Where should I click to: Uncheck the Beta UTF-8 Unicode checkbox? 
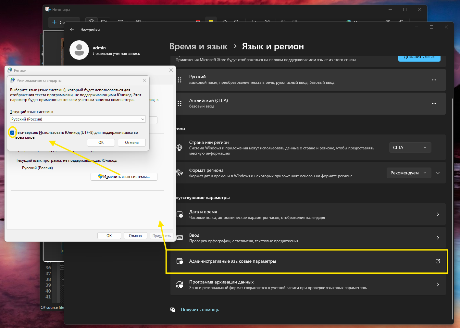(12, 132)
